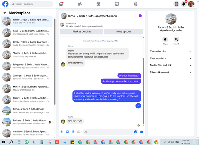Open the apps grid menu icon

pos(176,4)
